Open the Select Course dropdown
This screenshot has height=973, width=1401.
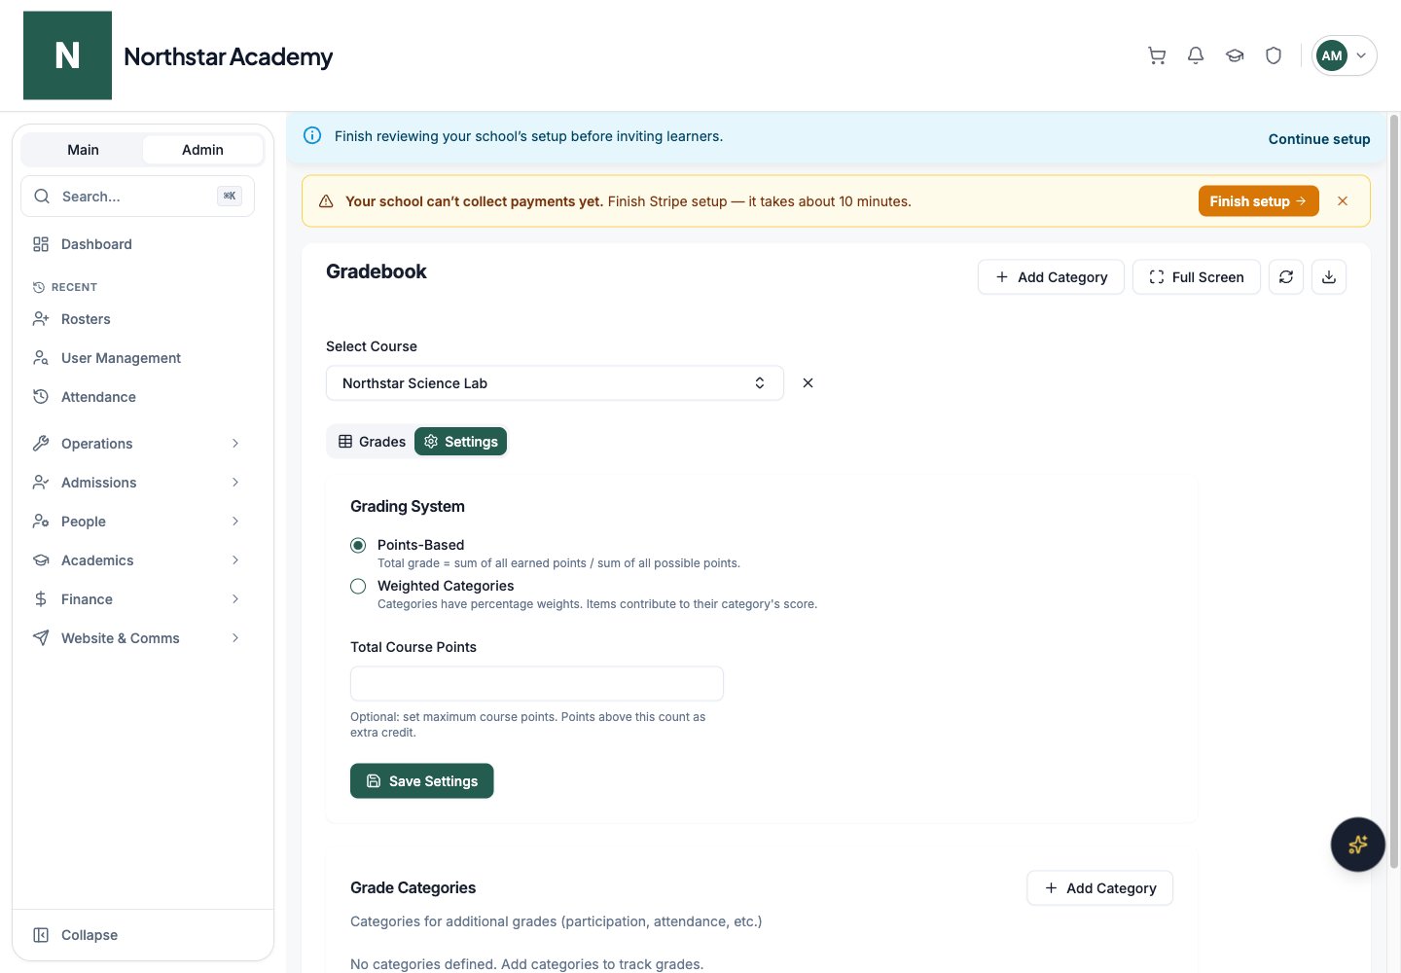coord(555,383)
